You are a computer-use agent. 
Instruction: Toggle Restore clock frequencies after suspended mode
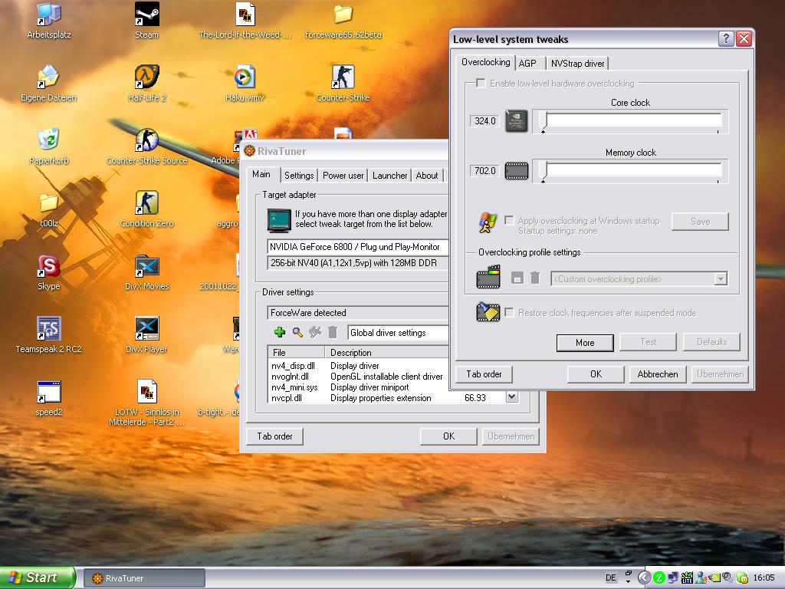pos(509,313)
